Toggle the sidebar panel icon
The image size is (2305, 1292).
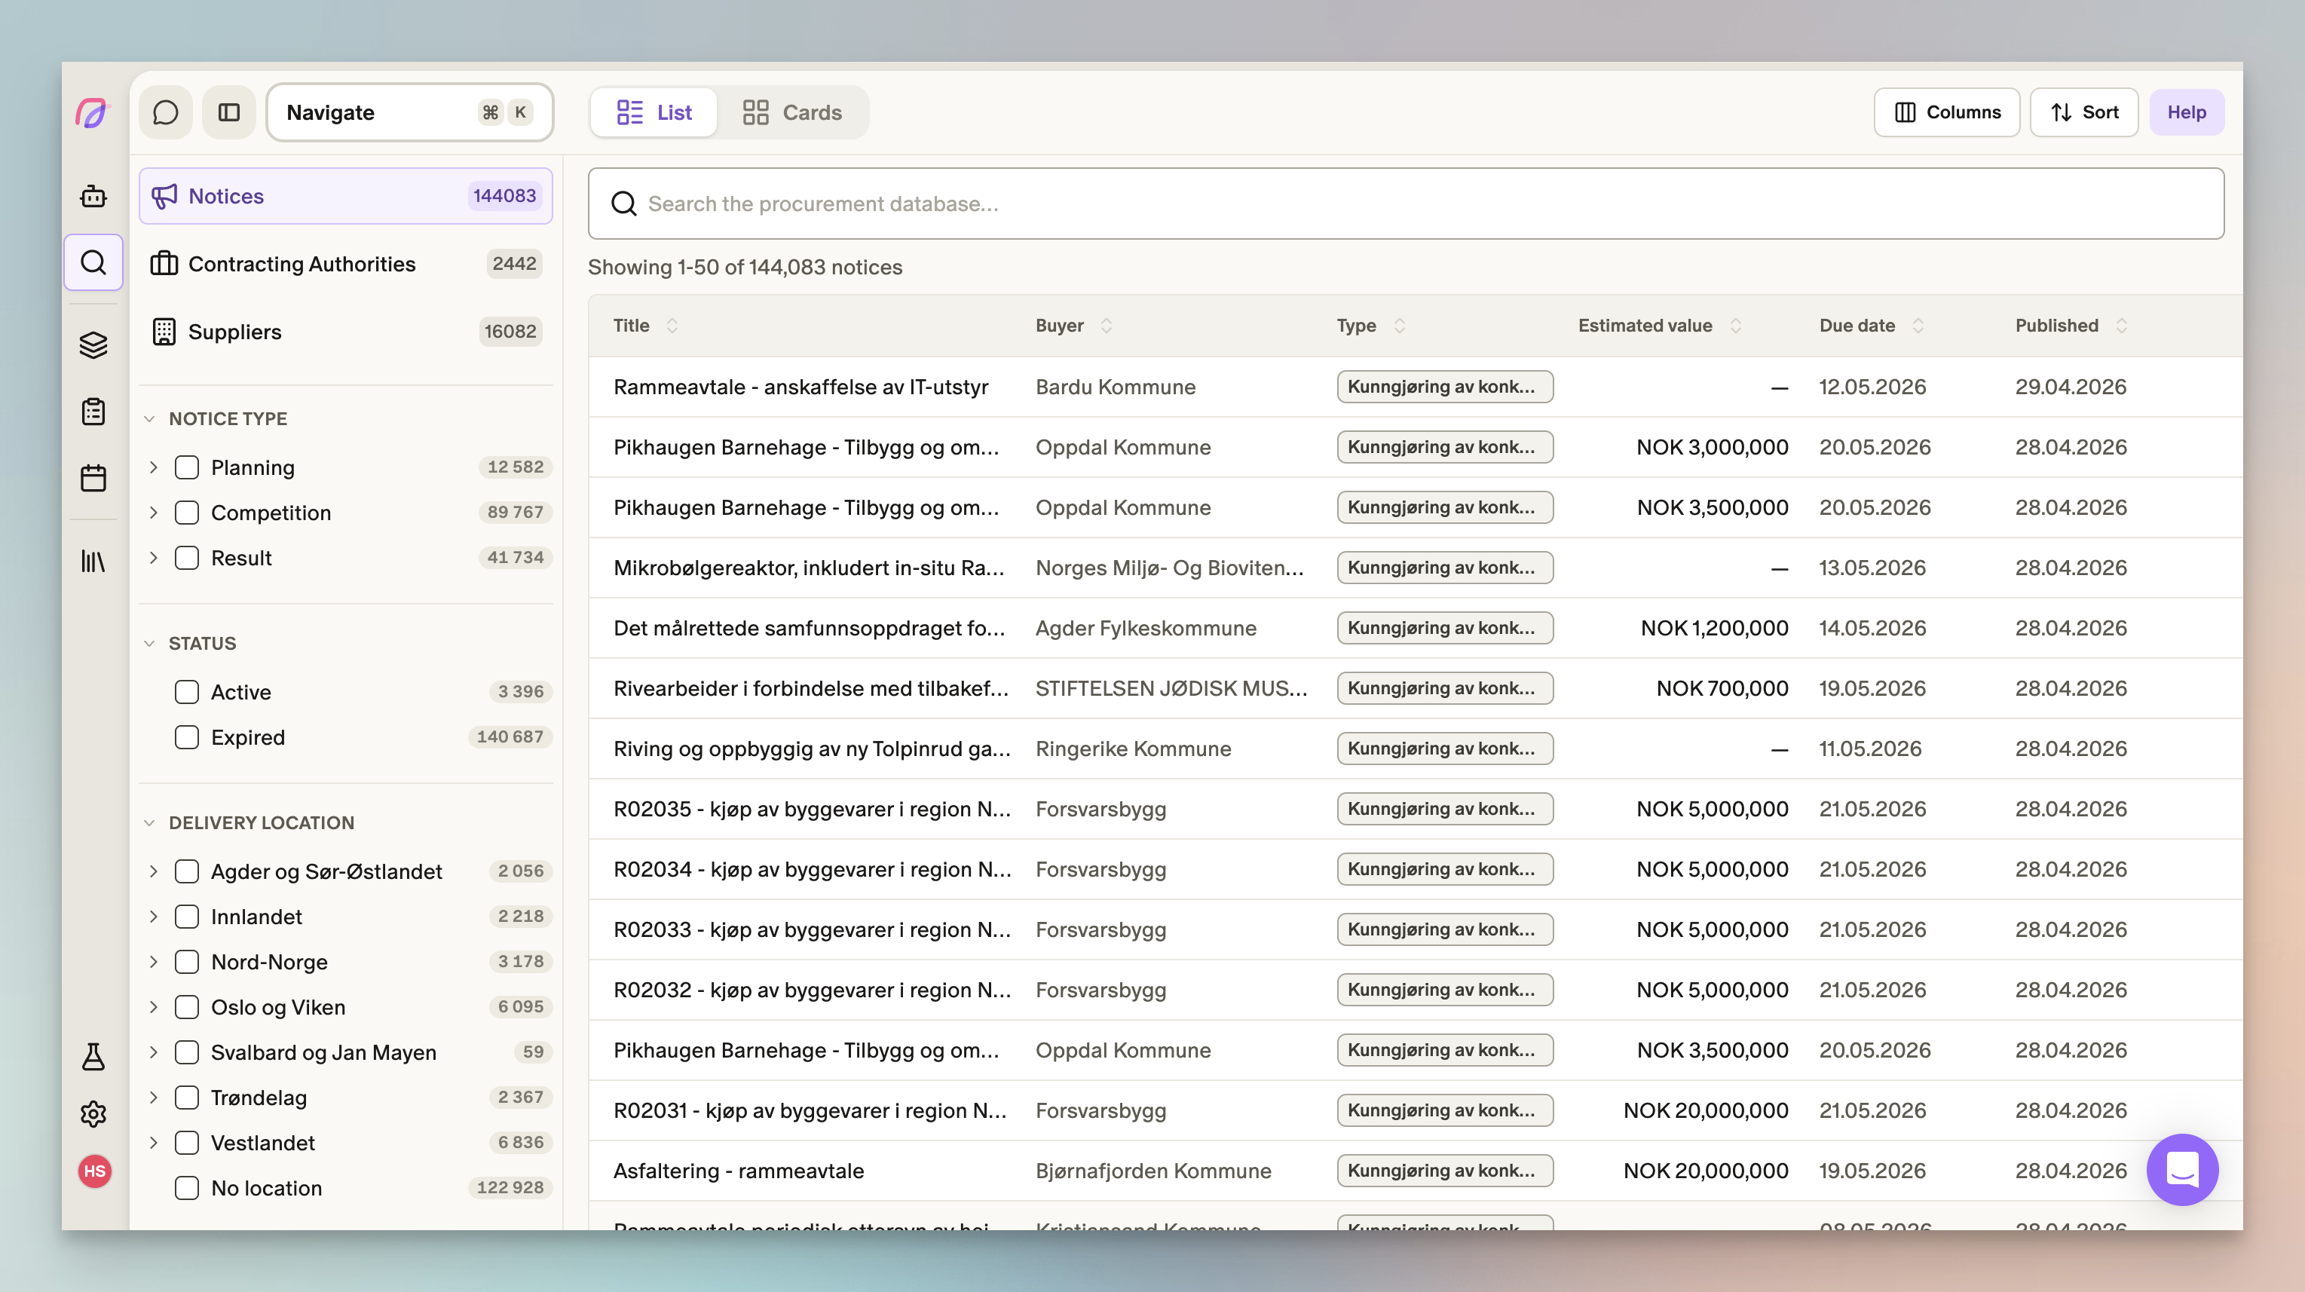(229, 113)
